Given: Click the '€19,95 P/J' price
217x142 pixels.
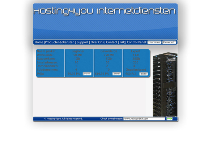Looking at the screenshot, I should pyautogui.click(x=102, y=74).
